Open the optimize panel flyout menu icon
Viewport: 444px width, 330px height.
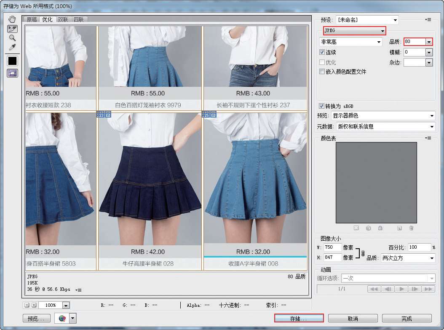pyautogui.click(x=428, y=19)
